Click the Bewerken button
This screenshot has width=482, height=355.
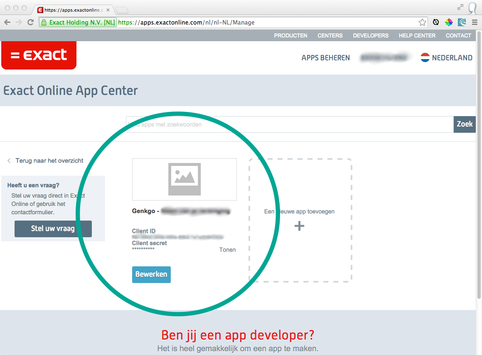[151, 275]
